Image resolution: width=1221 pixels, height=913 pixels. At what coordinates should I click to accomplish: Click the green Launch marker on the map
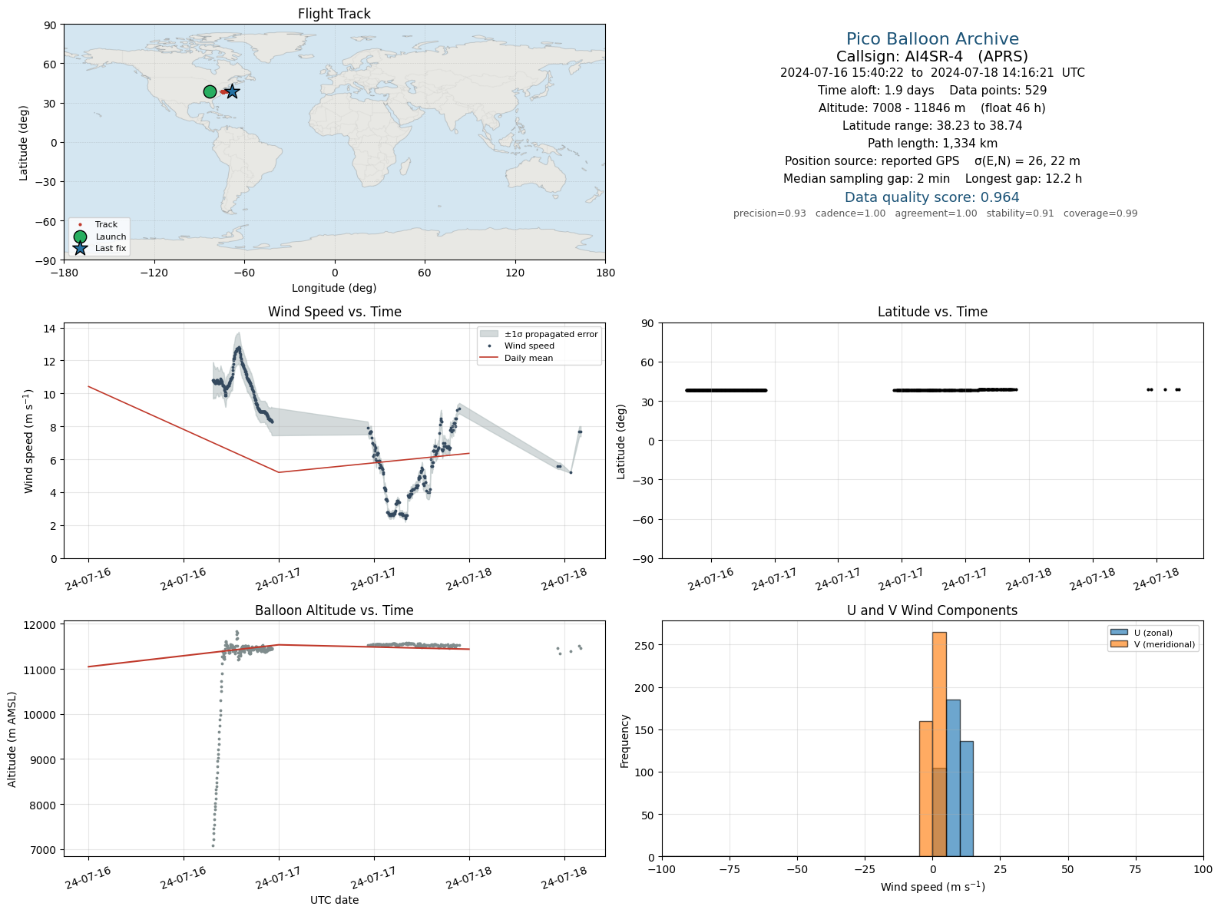[210, 92]
